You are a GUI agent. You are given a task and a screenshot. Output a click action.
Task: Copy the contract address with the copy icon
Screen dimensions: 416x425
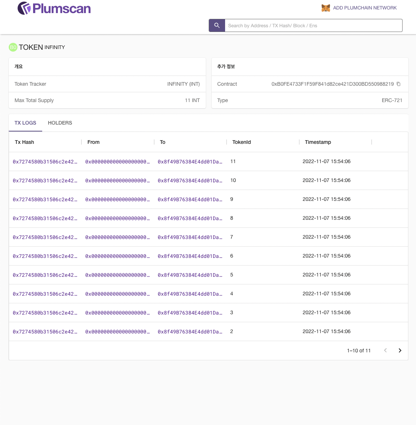pyautogui.click(x=399, y=84)
